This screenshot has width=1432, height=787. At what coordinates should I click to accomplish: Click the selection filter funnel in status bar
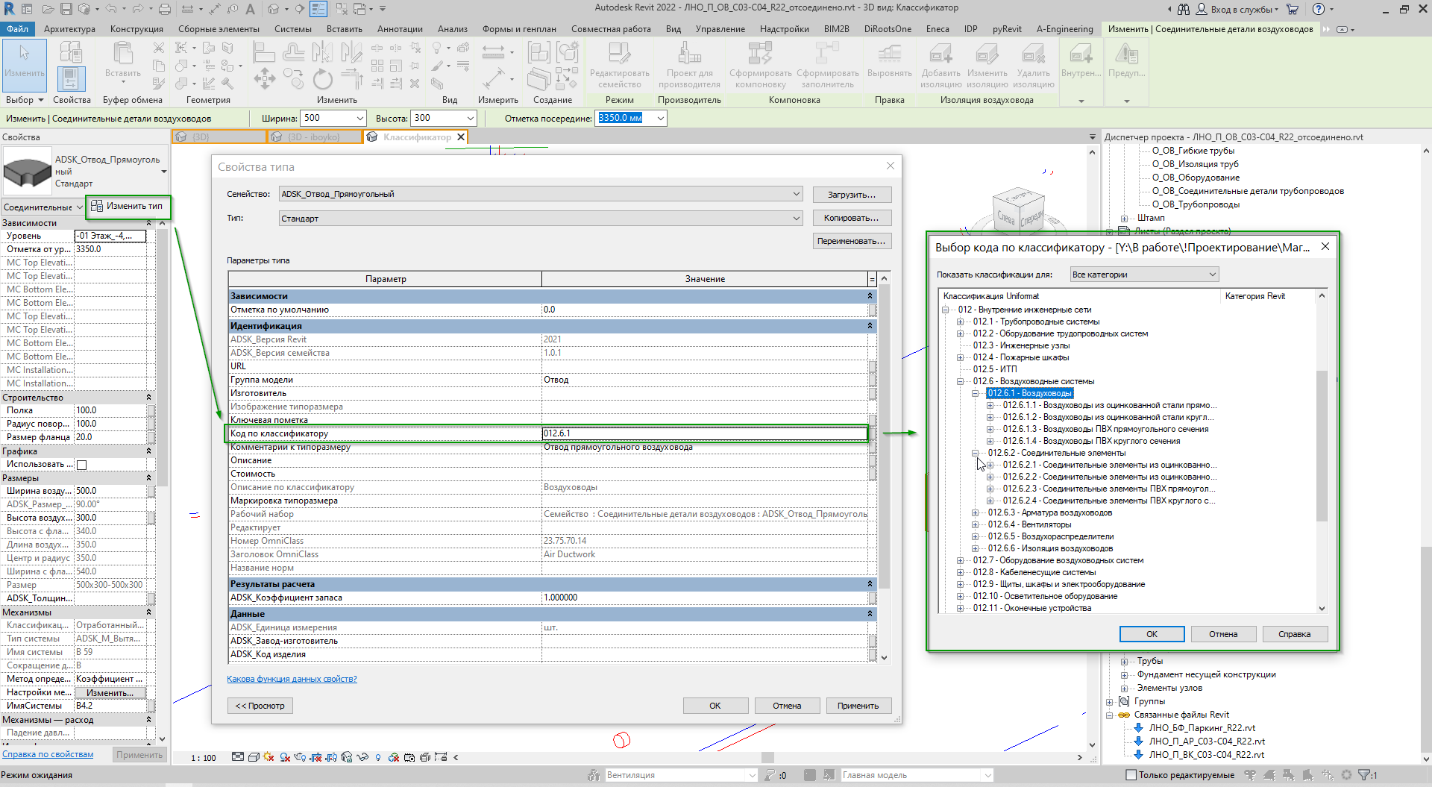point(1363,775)
